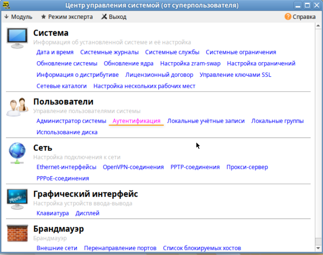Open Сетевые каталоги
323x255 pixels.
pos(62,86)
